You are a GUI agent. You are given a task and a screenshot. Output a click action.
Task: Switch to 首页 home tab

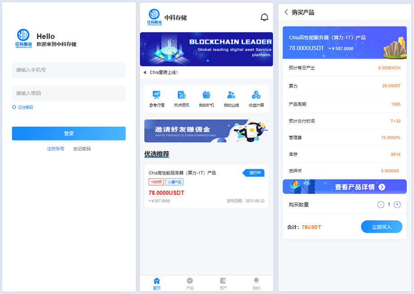click(157, 284)
